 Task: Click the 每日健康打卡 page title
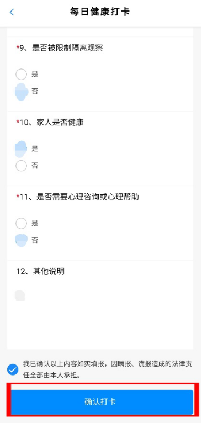[x=100, y=12]
